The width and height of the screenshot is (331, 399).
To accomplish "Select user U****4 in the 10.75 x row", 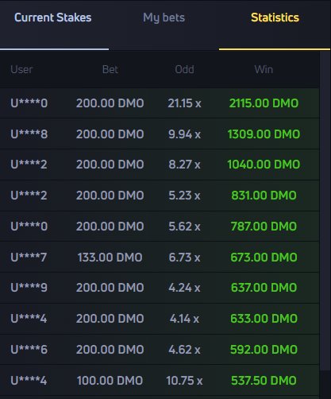I will point(29,381).
